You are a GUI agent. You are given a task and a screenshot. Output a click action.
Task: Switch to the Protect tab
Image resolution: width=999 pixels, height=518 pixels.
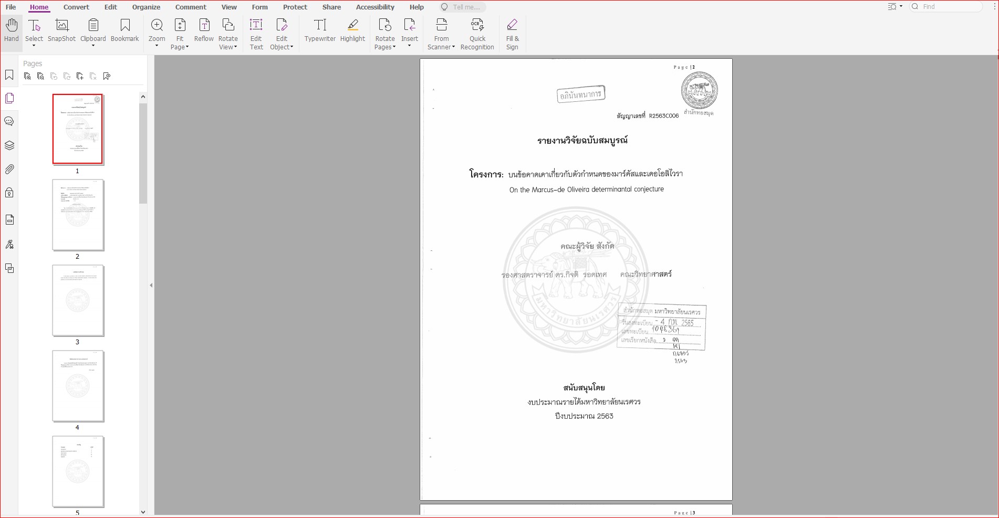(295, 7)
